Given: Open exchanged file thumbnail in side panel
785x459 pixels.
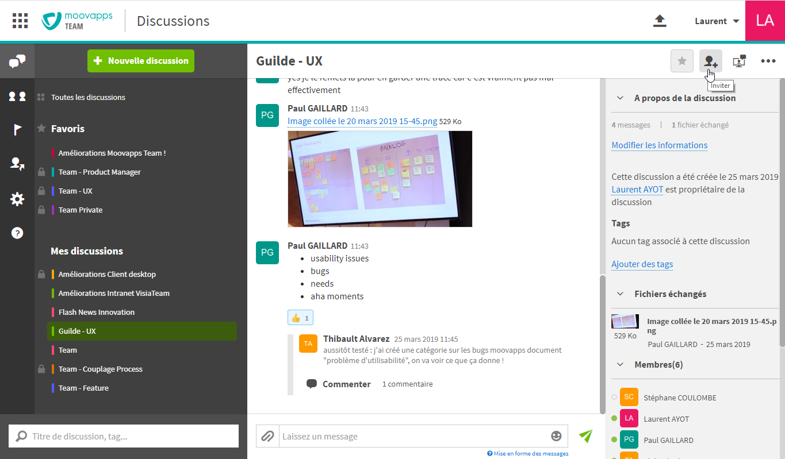Looking at the screenshot, I should 625,321.
